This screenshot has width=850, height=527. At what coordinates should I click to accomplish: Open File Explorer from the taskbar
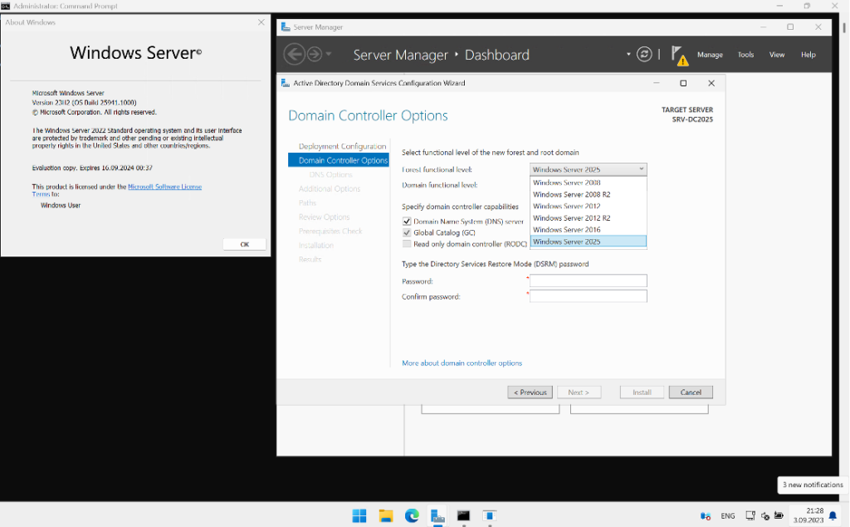tap(386, 516)
